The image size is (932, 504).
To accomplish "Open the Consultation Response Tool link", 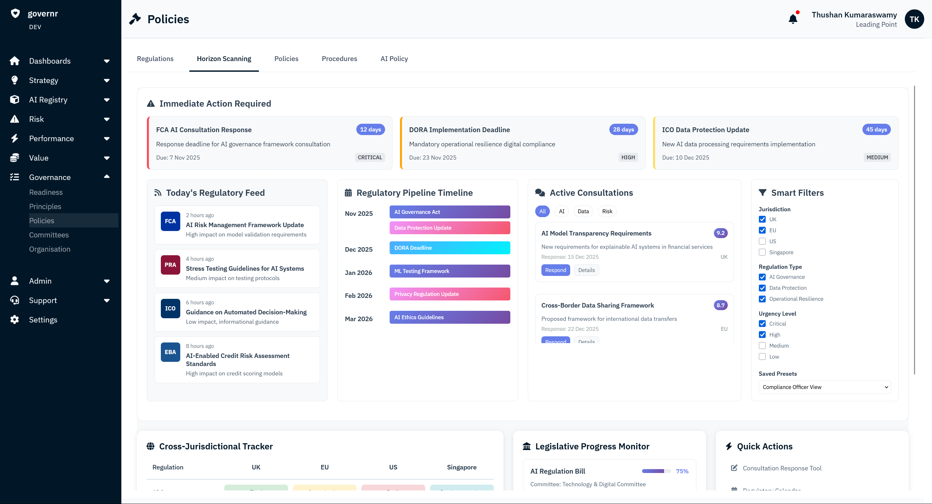I will click(782, 468).
